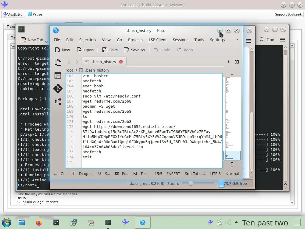
Task: Open the View menu in Kate
Action: coord(106,40)
